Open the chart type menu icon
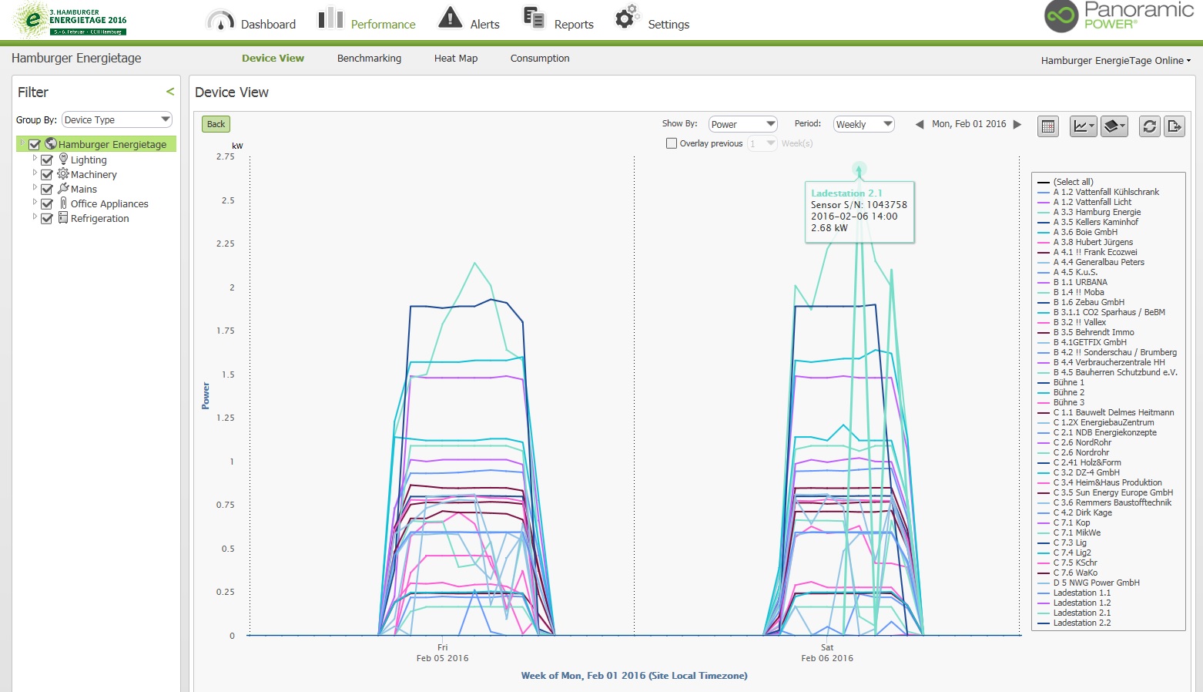The height and width of the screenshot is (692, 1203). (x=1083, y=126)
